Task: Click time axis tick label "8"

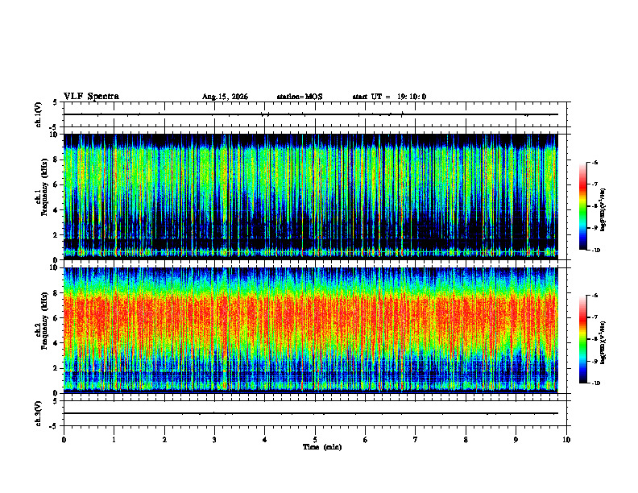Action: point(466,440)
